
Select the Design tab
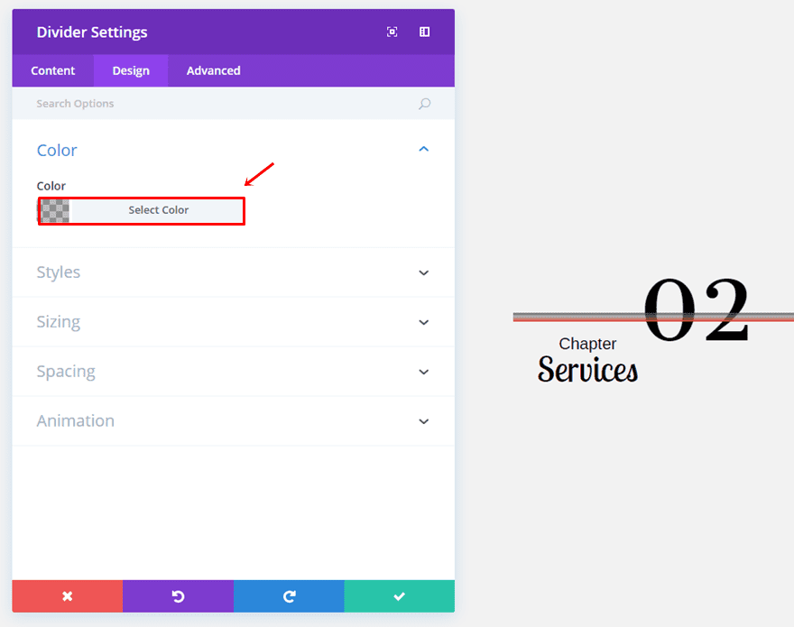(131, 70)
